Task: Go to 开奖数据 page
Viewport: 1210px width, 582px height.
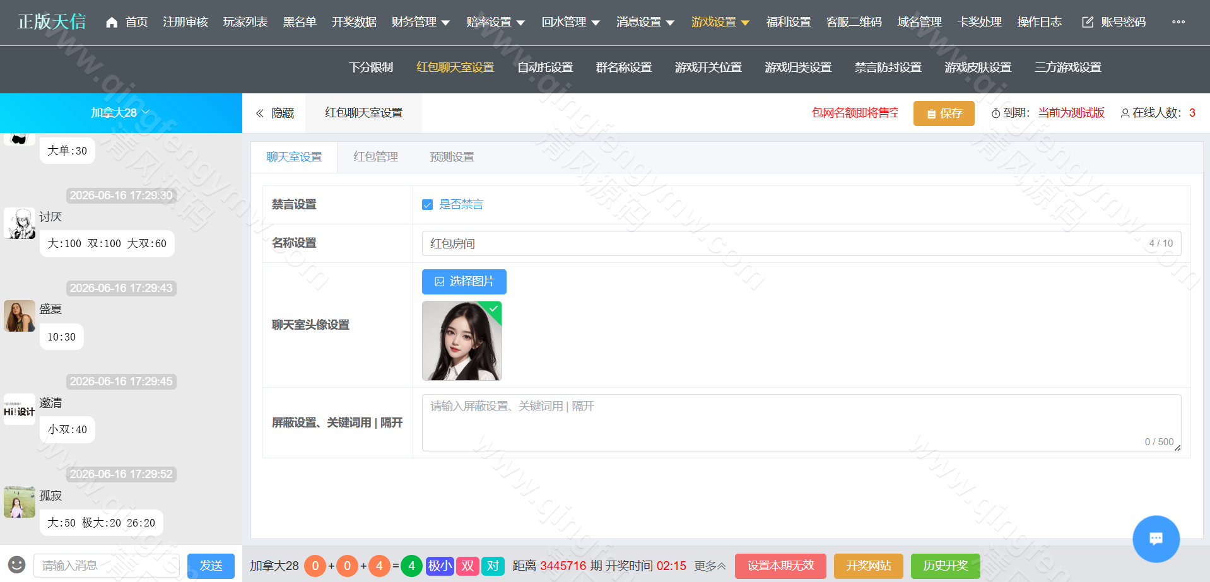Action: [354, 22]
